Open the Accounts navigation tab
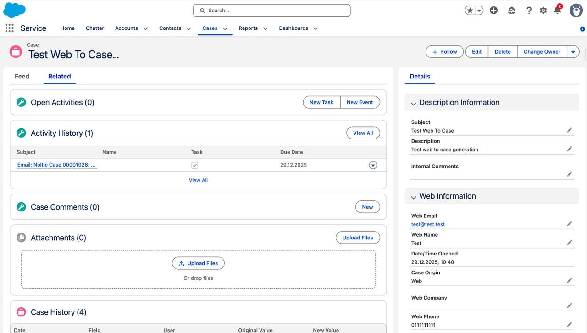The height and width of the screenshot is (333, 587). pyautogui.click(x=127, y=28)
